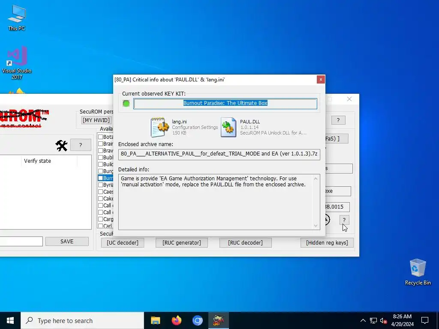Check the Bubl... game checkbox
Screen dimensions: 439x329
100,157
